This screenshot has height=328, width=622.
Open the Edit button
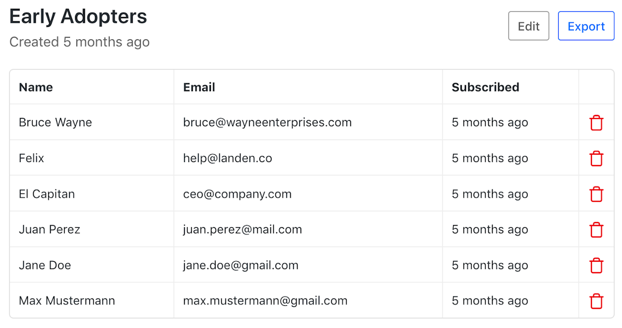529,26
